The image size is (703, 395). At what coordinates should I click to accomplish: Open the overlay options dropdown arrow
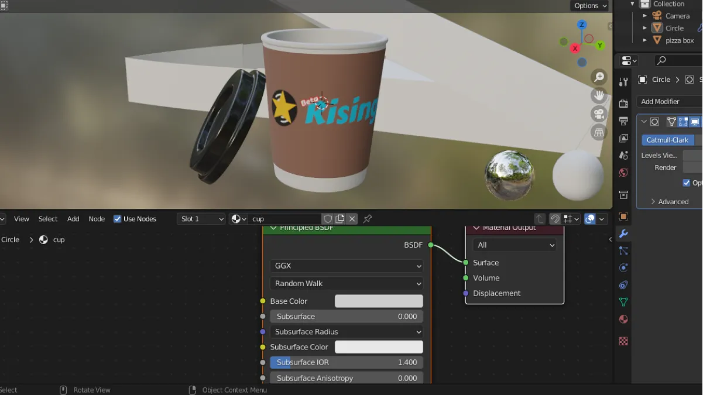tap(602, 219)
